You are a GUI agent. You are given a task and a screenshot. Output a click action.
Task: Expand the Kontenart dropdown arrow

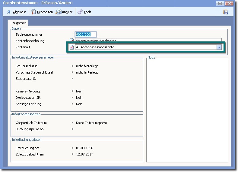[219, 47]
